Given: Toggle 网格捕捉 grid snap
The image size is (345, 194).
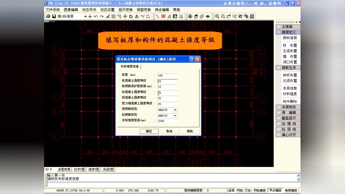Looking at the screenshot, I should point(260,190).
